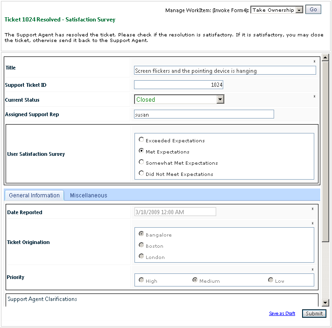Choose Met Expectations option

[x=141, y=151]
